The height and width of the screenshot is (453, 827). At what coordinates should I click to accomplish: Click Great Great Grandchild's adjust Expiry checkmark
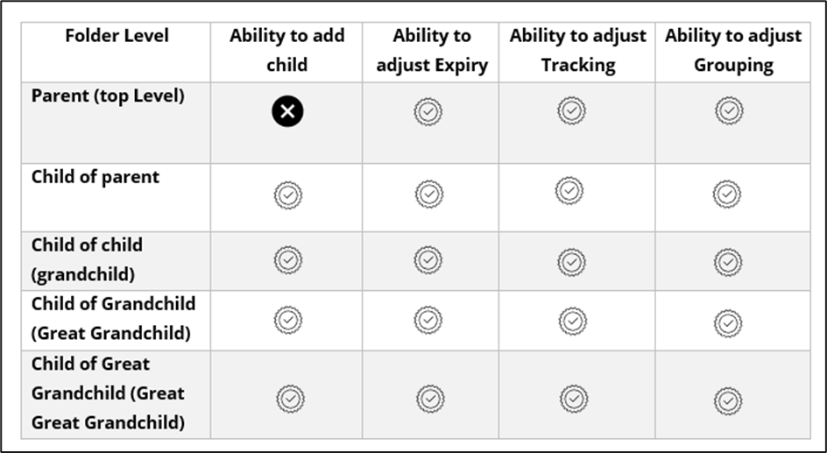[430, 399]
